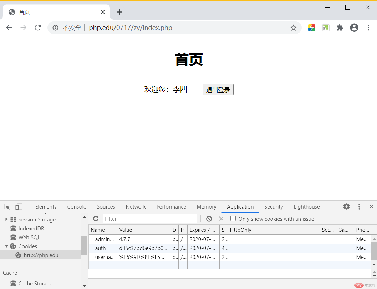
Task: Select IndexedDB in the sidebar
Action: (x=31, y=229)
